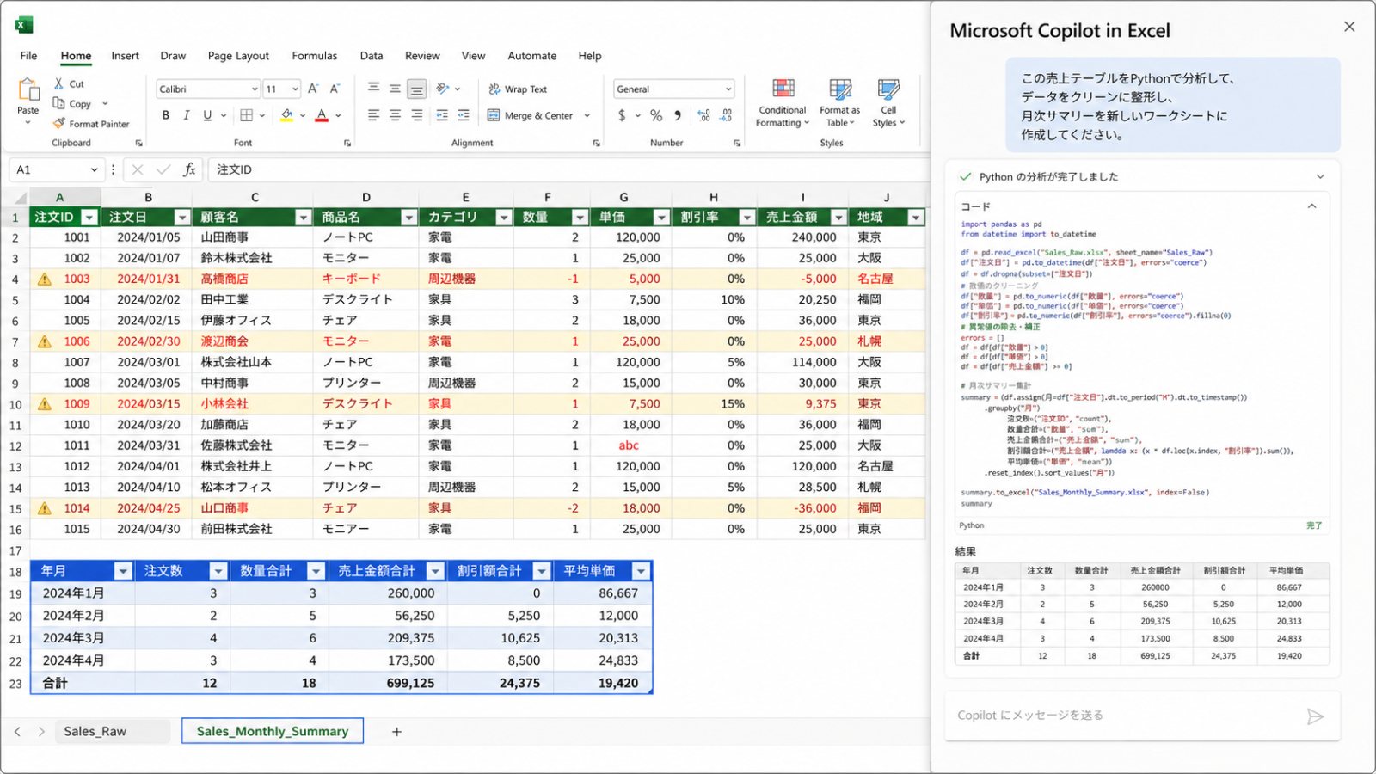This screenshot has width=1376, height=774.
Task: Click the increase indent icon
Action: click(464, 115)
